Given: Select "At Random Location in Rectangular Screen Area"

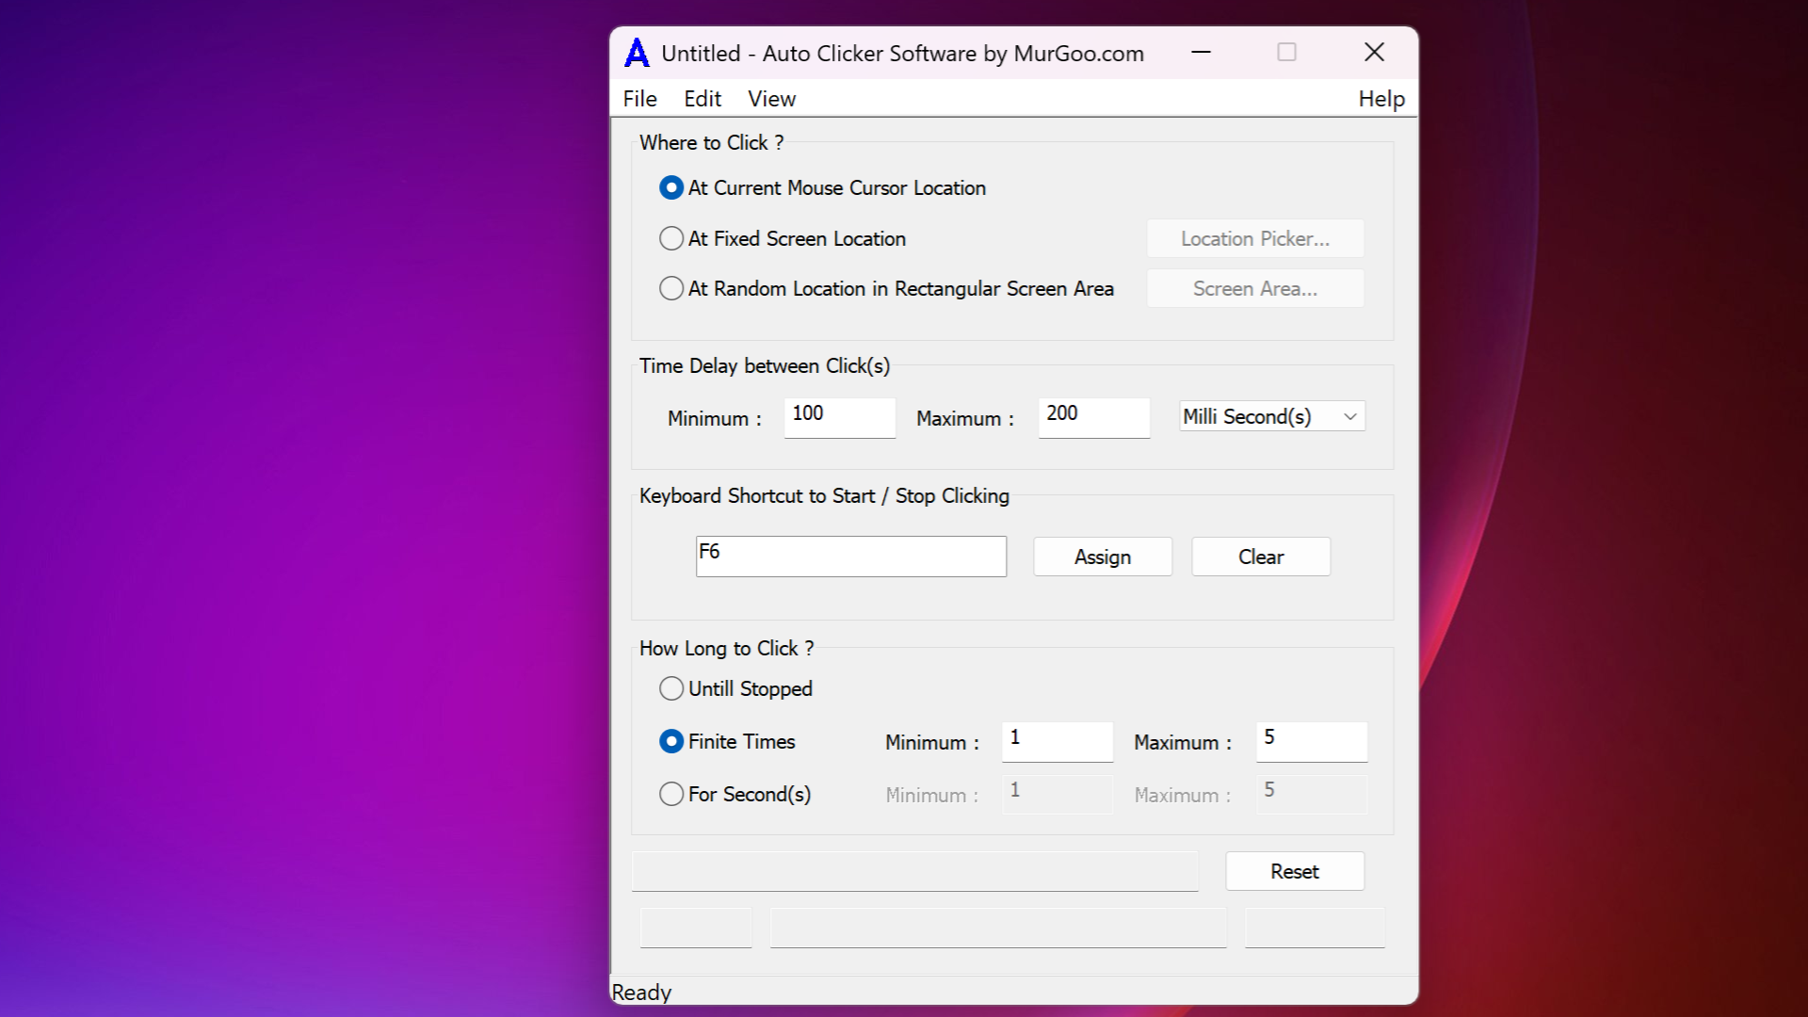Looking at the screenshot, I should point(671,288).
